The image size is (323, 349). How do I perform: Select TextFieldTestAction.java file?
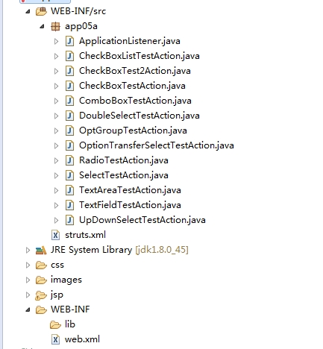(130, 205)
